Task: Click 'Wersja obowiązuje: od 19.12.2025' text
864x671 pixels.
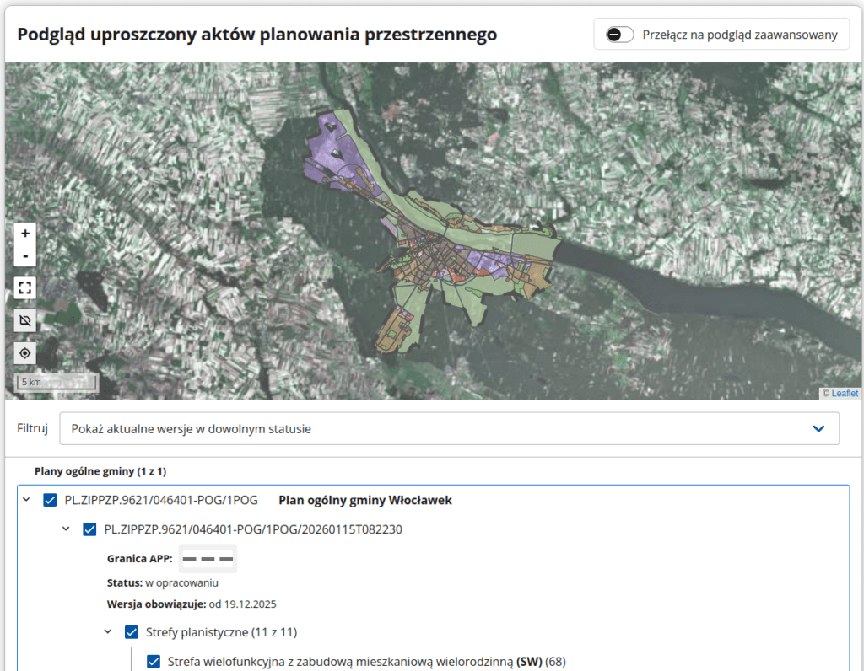Action: tap(192, 604)
